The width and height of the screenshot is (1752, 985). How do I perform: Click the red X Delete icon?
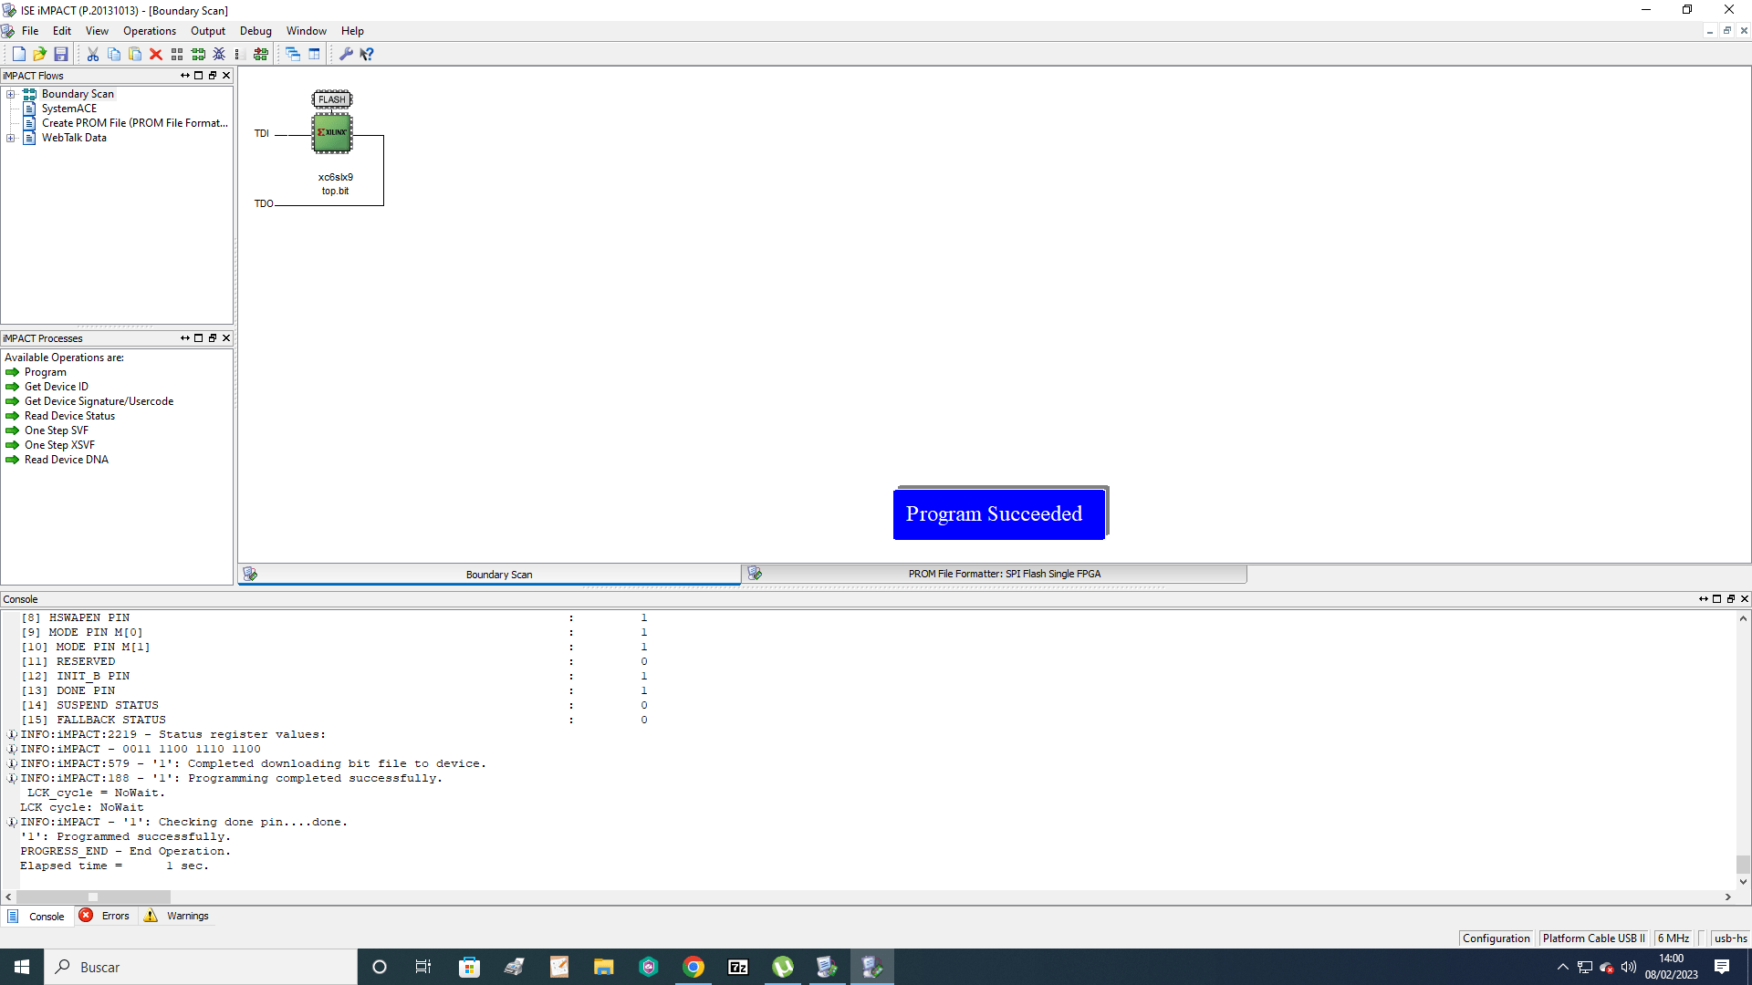pyautogui.click(x=156, y=54)
